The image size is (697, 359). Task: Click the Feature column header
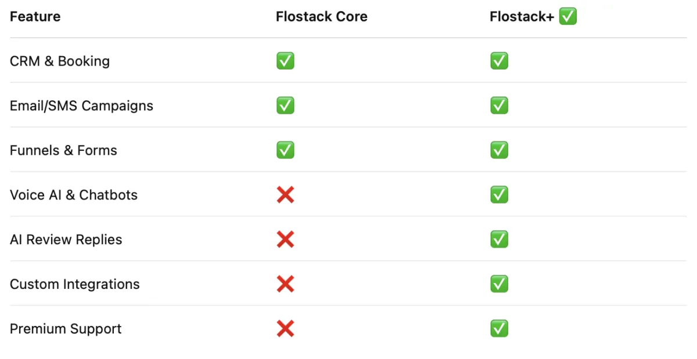pos(35,17)
